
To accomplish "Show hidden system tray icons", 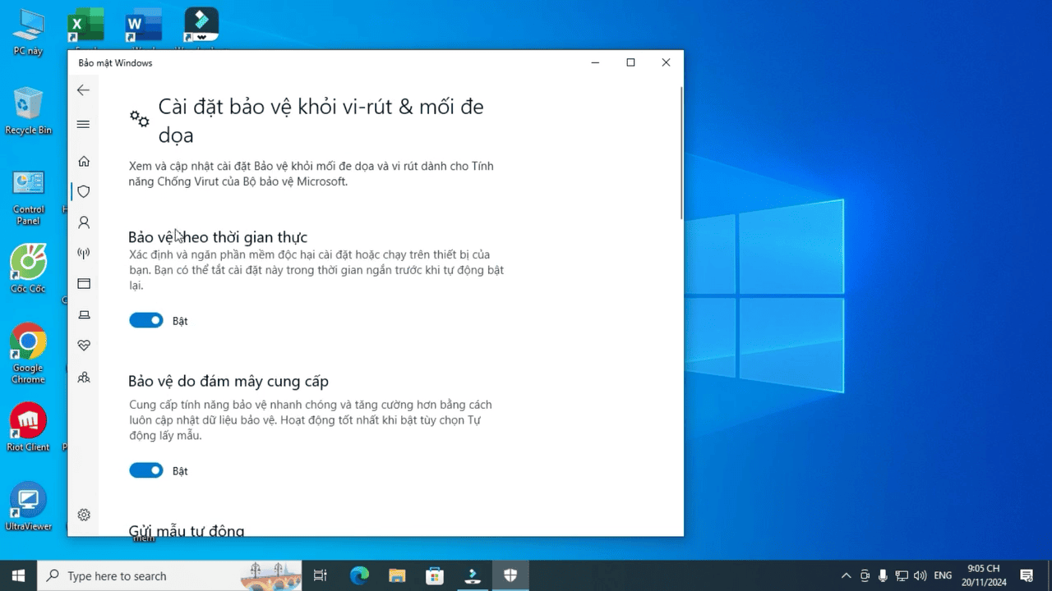I will click(x=846, y=575).
